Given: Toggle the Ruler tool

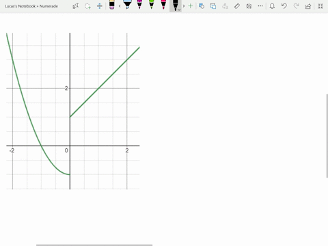Looking at the screenshot, I should [237, 6].
